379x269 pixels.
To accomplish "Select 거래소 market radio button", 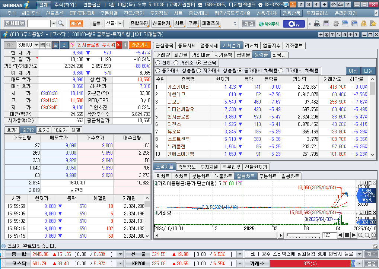I will pos(176,63).
